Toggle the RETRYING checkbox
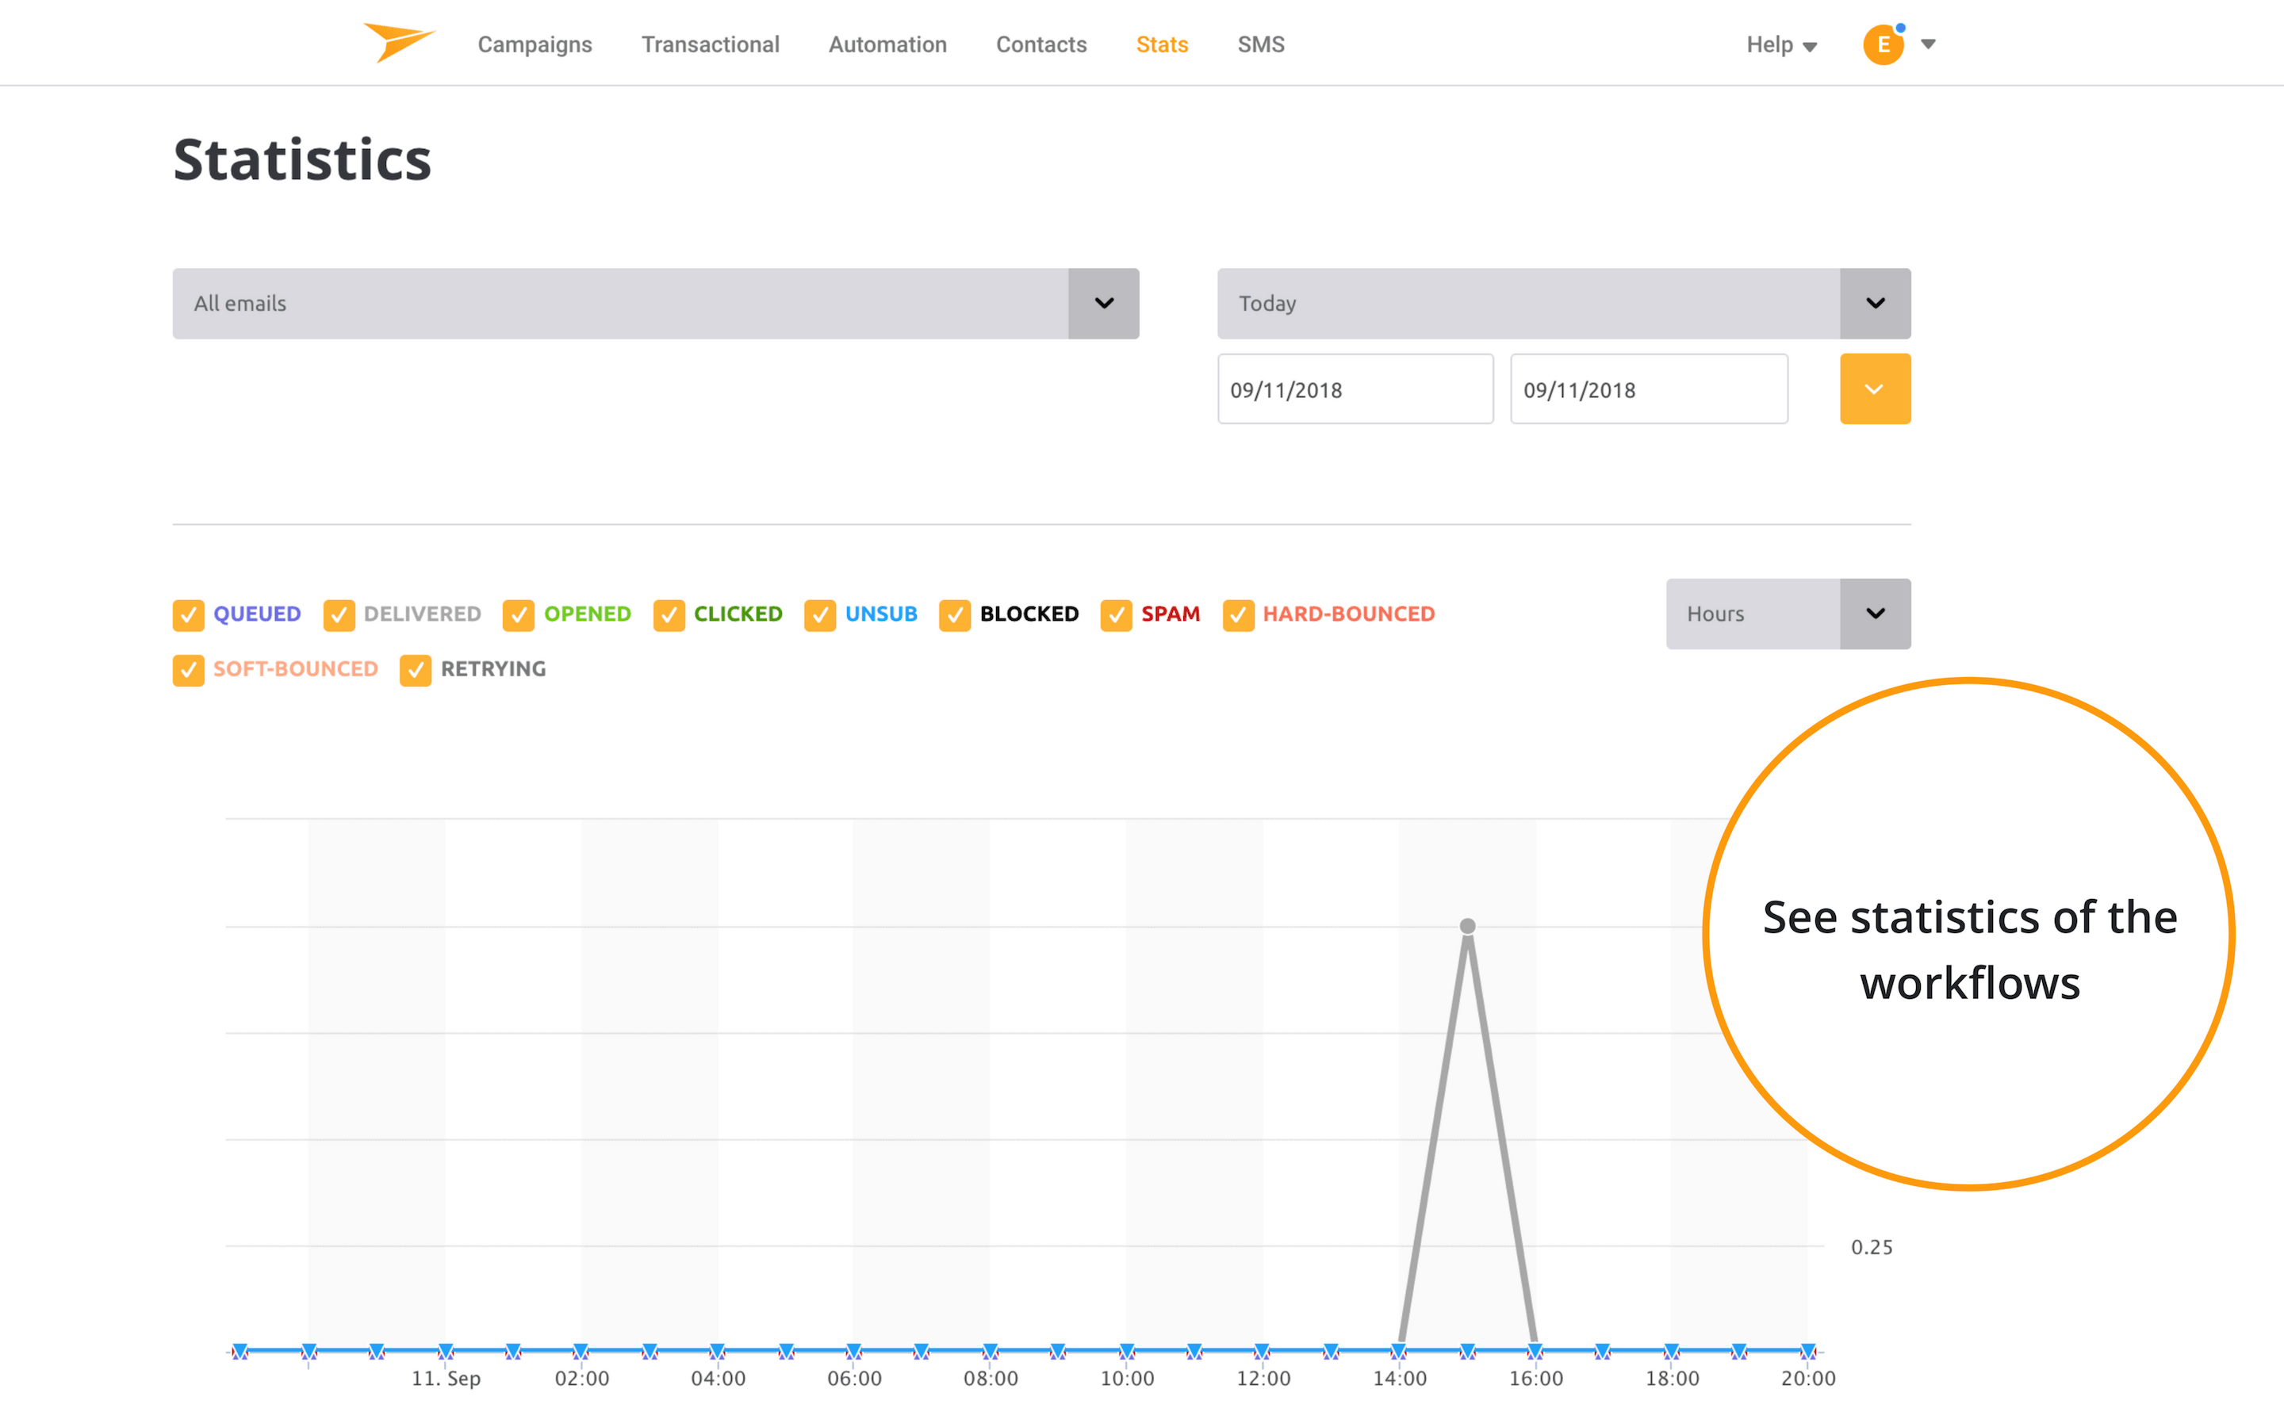 tap(416, 670)
